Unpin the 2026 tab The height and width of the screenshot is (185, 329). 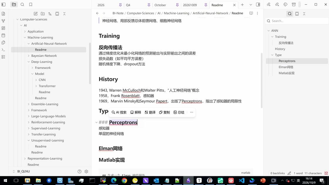pyautogui.click(x=120, y=5)
